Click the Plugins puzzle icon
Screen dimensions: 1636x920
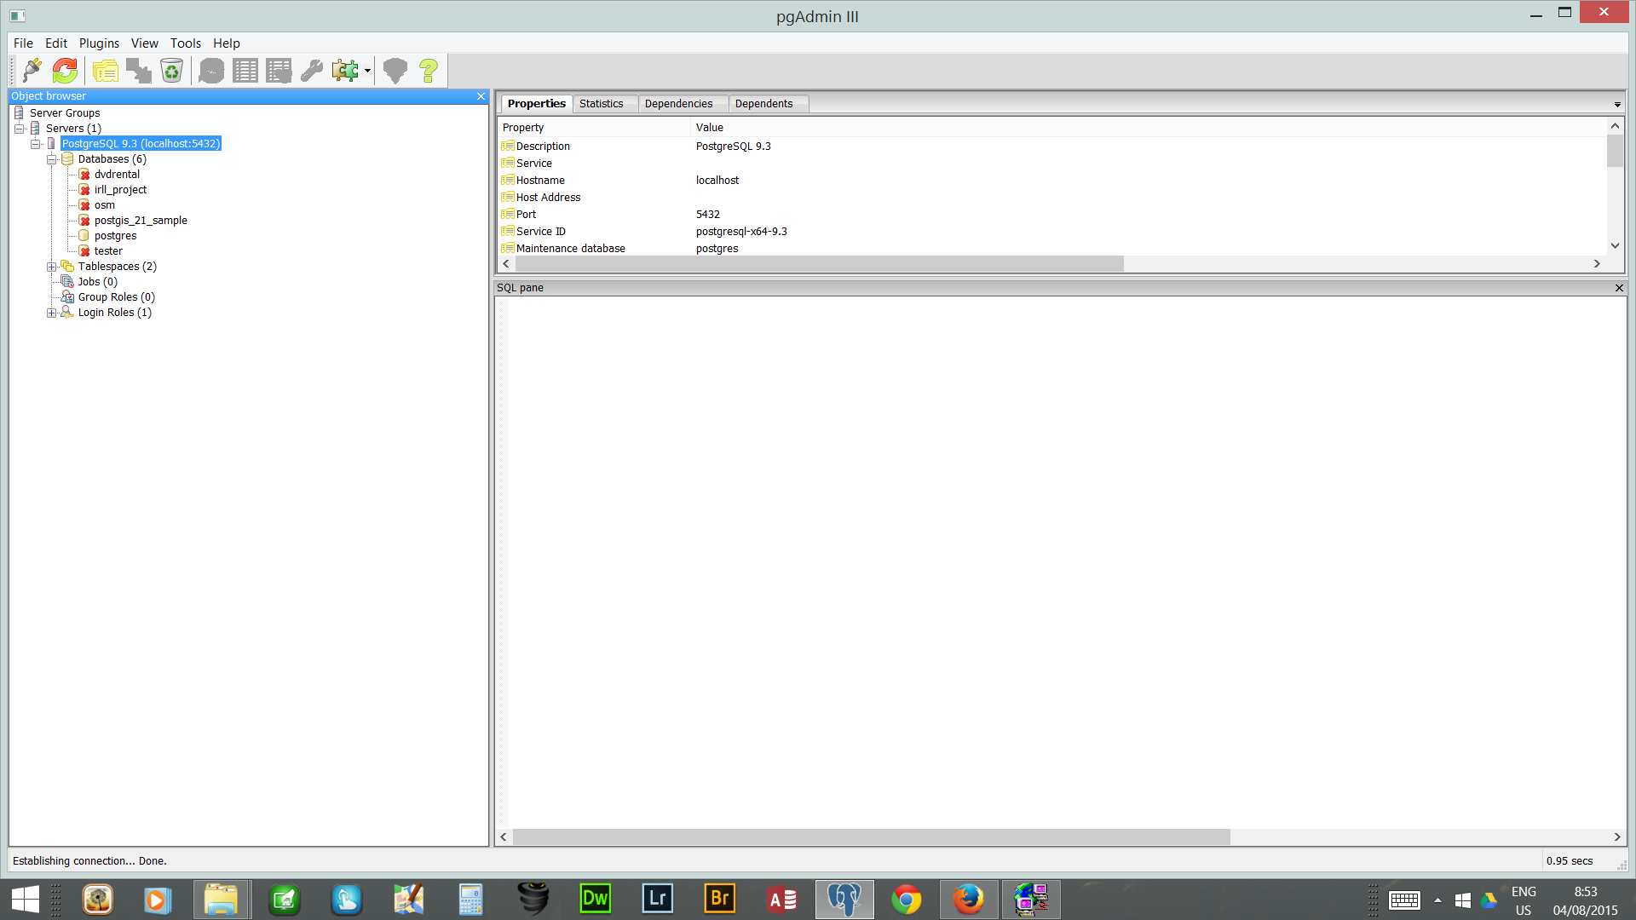click(345, 71)
